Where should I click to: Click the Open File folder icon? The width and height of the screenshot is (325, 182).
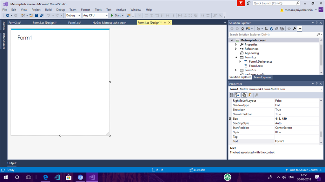pyautogui.click(x=31, y=15)
